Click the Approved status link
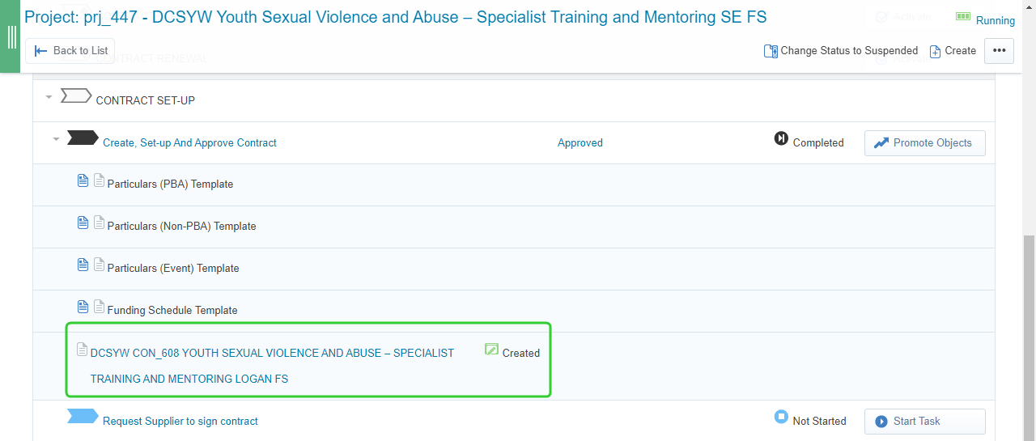 [x=580, y=142]
